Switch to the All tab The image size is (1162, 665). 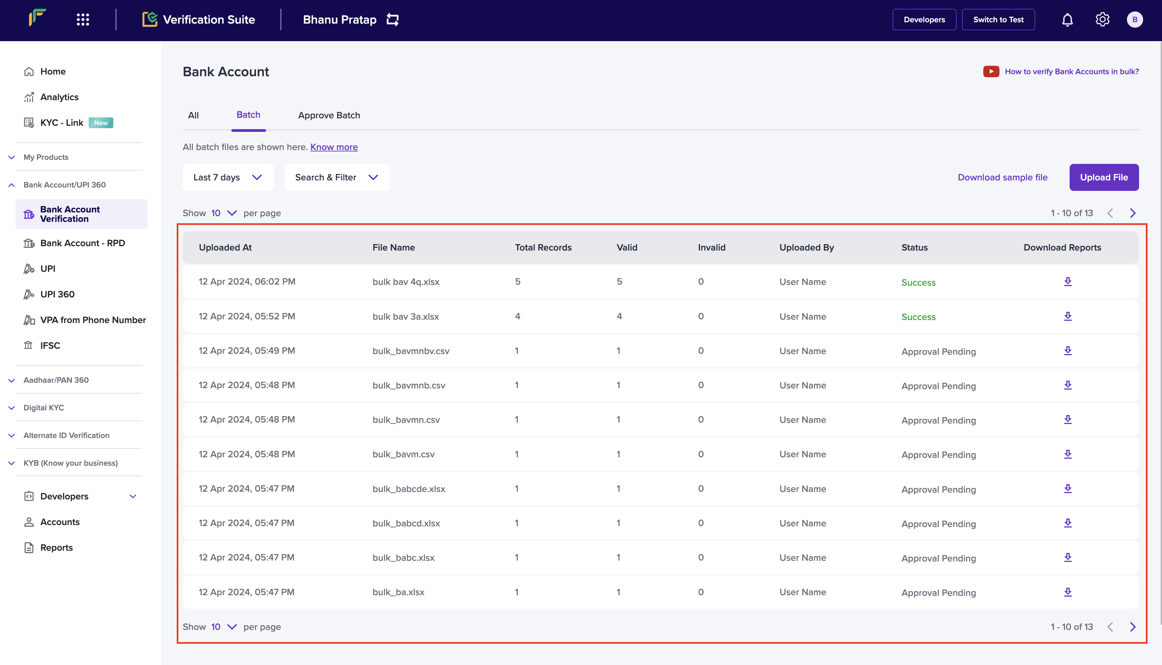pyautogui.click(x=193, y=115)
